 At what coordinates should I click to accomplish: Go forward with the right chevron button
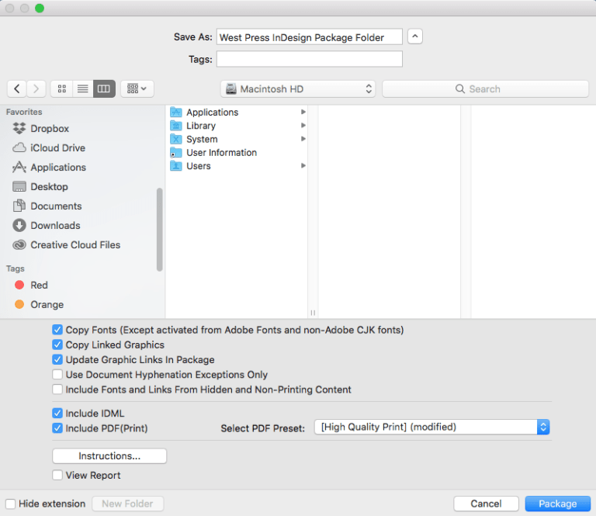36,89
